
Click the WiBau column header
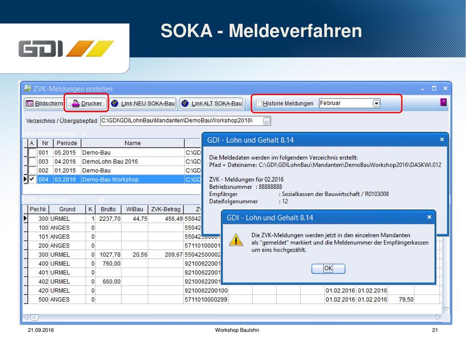pyautogui.click(x=135, y=209)
